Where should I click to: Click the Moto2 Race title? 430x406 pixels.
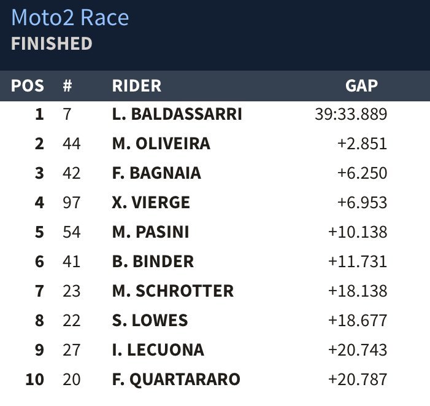(x=70, y=17)
